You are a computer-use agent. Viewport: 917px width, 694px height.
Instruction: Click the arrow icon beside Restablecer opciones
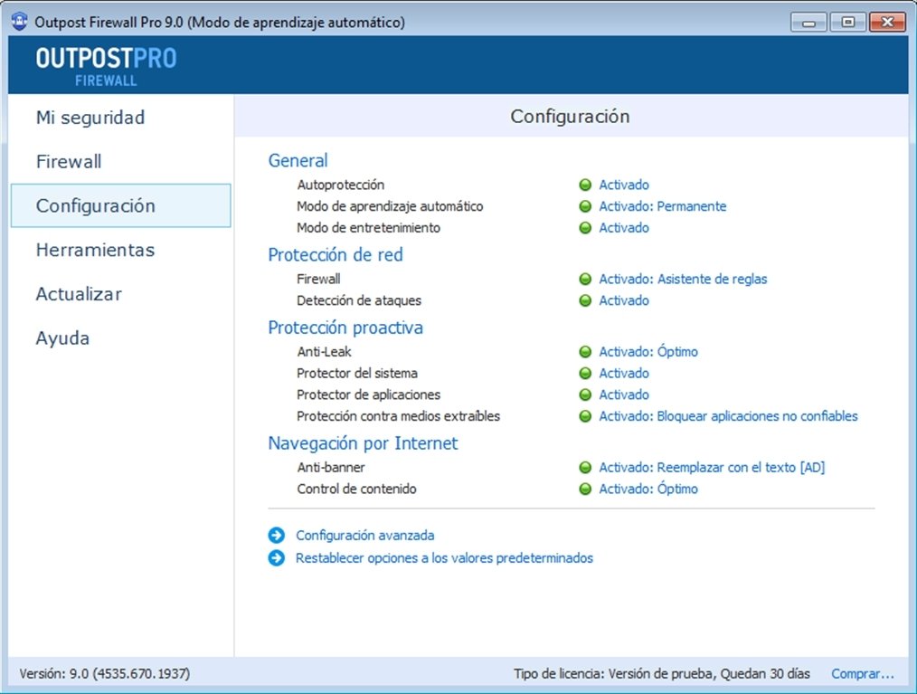tap(277, 558)
